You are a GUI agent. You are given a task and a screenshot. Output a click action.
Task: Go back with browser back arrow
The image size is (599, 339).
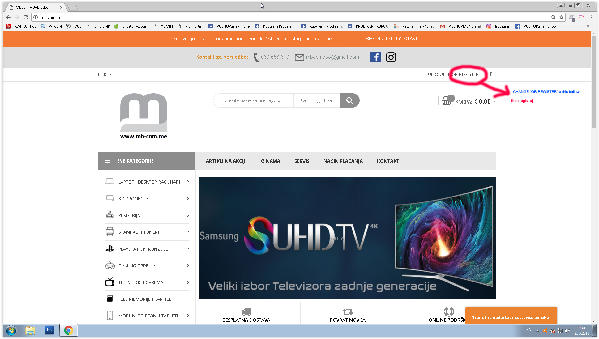[8, 17]
